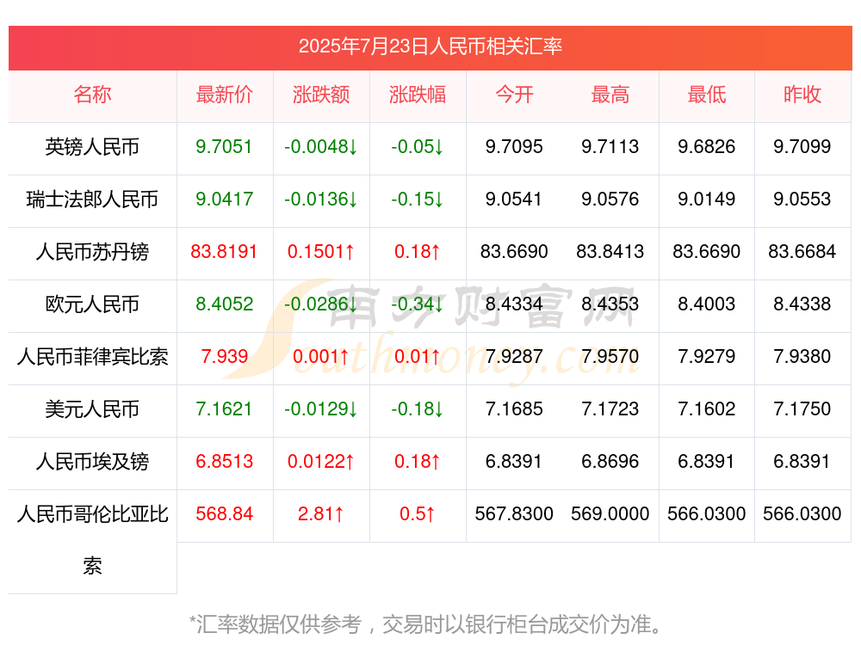Image resolution: width=861 pixels, height=651 pixels.
Task: Click the '涨跌幅' column header
Action: [418, 95]
